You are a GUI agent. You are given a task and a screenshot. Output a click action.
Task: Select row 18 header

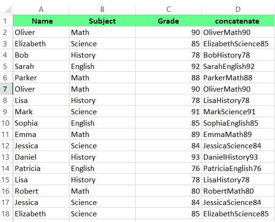[6, 213]
